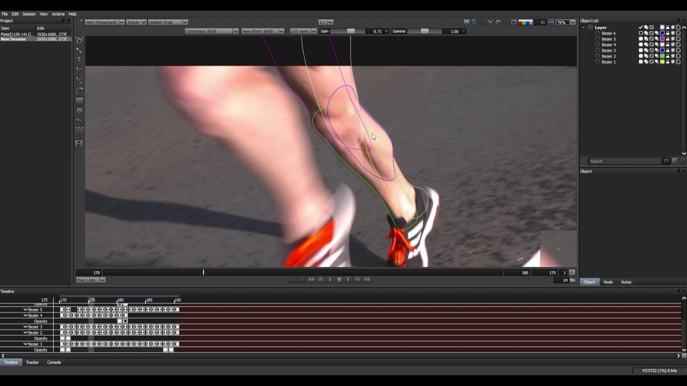Image resolution: width=687 pixels, height=386 pixels.
Task: Switch to the Tracker tab
Action: (32, 362)
